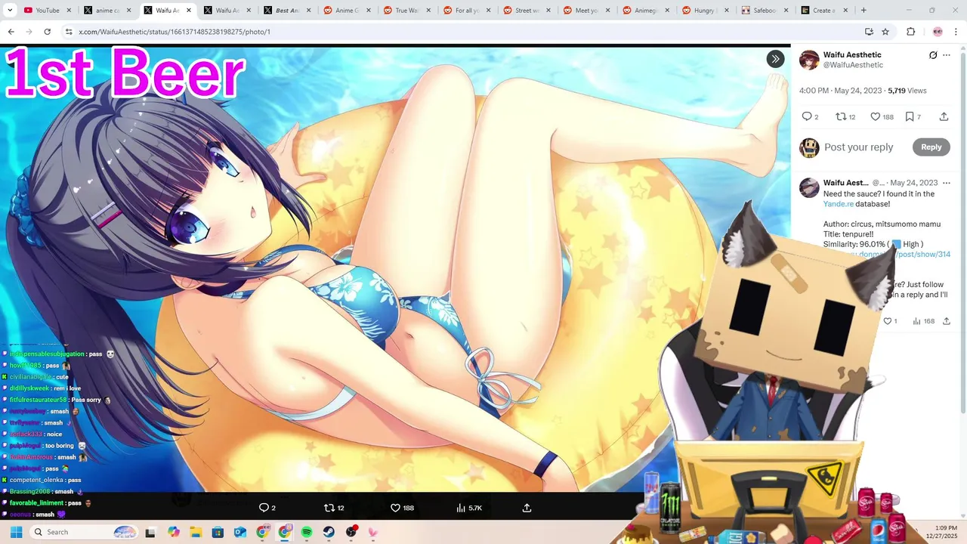Go back with the browser back arrow
The height and width of the screenshot is (544, 967).
click(11, 32)
